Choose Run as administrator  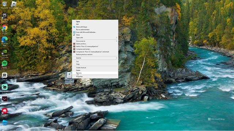pyautogui.click(x=95, y=29)
